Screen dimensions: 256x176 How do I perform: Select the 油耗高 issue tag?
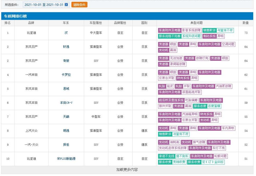tap(175, 143)
